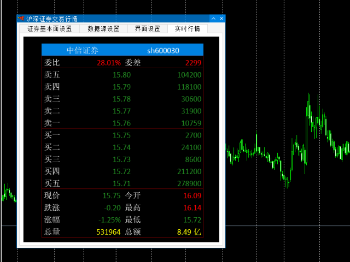Viewport: 350px width, 262px height.
Task: Click the 买三 price 15.73
Action: coord(121,159)
